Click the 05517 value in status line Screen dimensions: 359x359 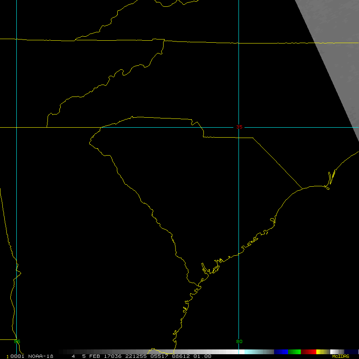[x=160, y=356]
